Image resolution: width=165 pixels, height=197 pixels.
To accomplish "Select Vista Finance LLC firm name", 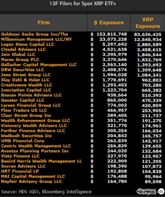I will coord(20,156).
